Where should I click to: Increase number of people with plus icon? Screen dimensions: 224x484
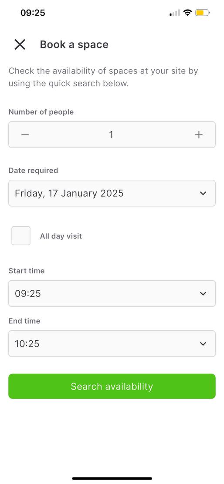coord(199,134)
